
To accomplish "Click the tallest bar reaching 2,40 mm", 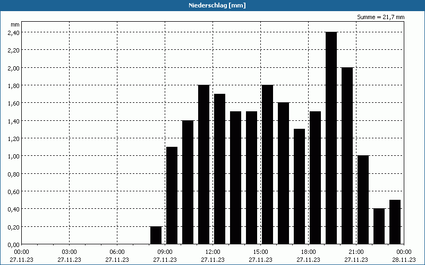I will [331, 138].
